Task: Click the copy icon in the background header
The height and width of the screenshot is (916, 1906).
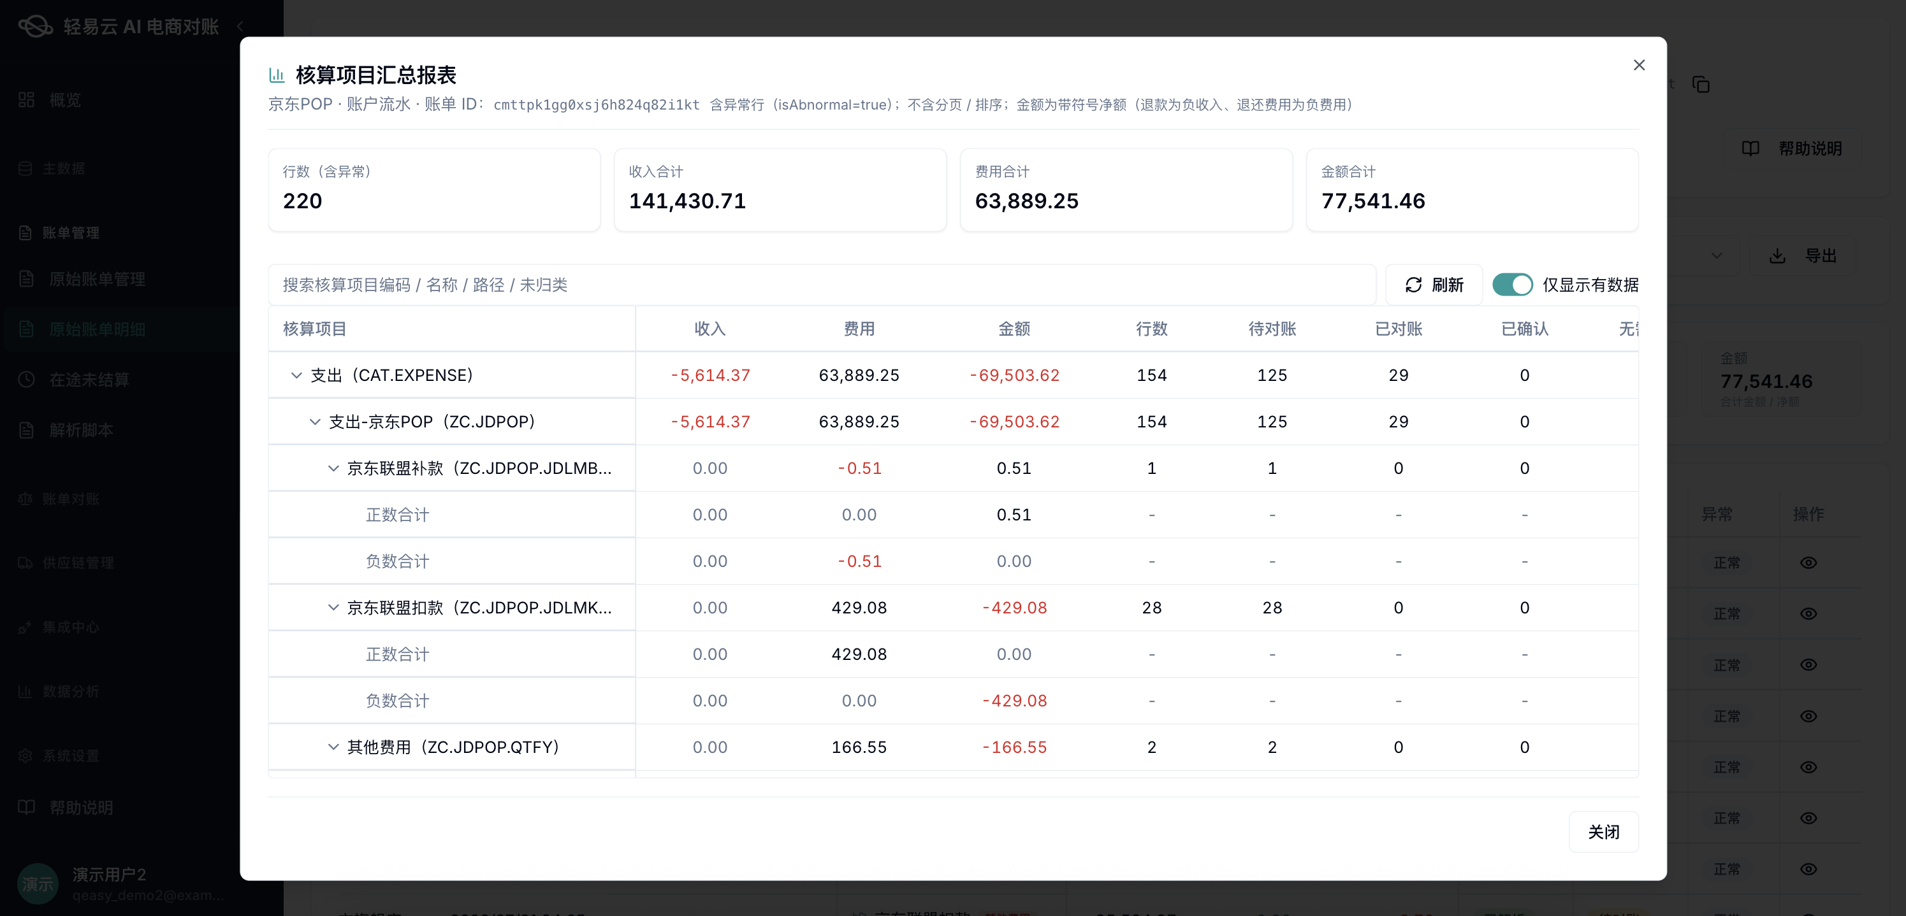Action: point(1701,84)
